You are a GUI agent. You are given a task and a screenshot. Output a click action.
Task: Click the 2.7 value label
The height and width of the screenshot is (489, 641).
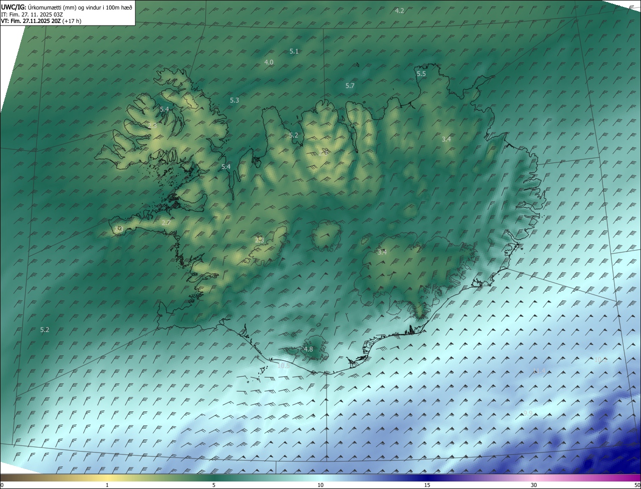[x=166, y=222]
